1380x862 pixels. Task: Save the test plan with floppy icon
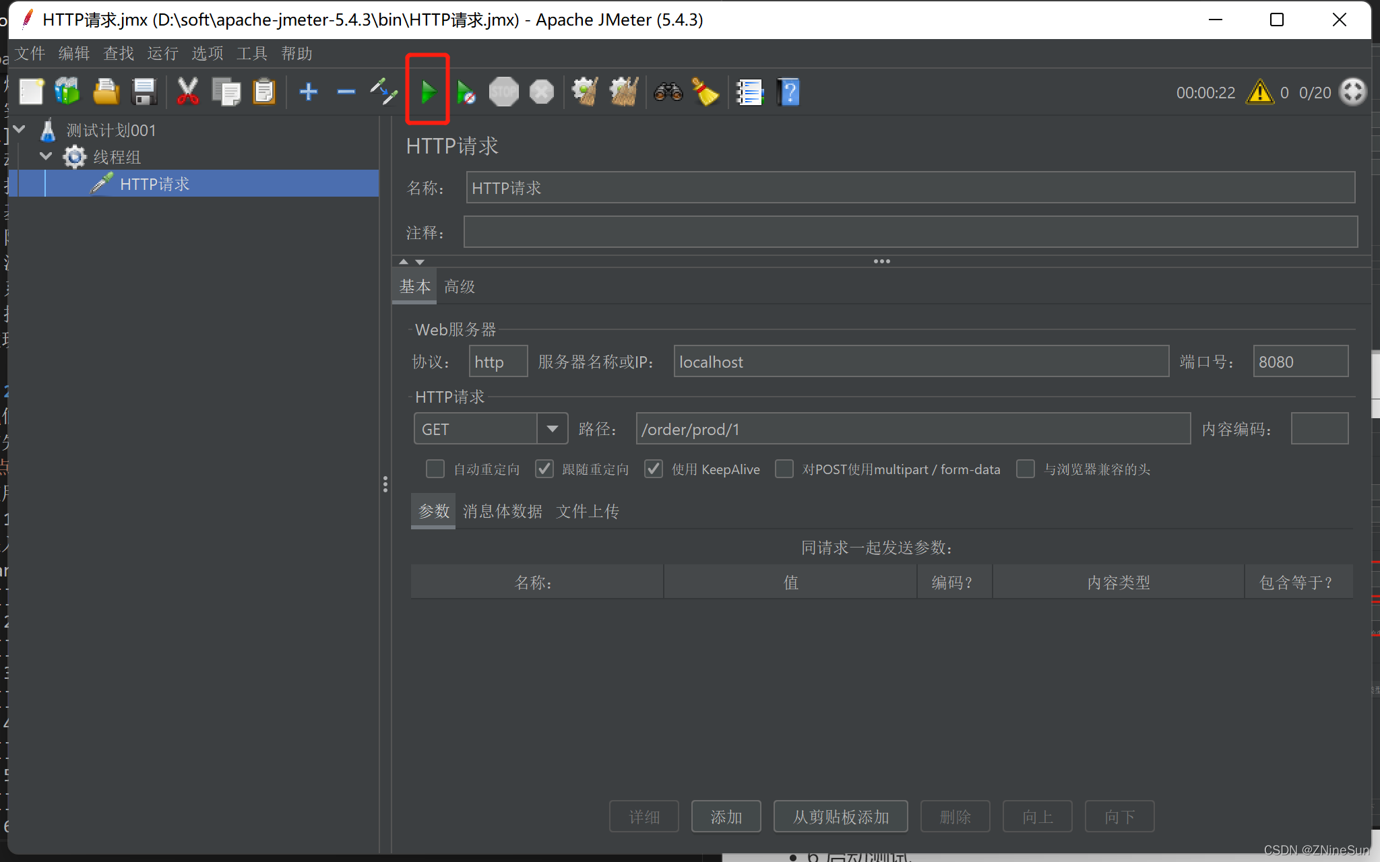pos(144,92)
